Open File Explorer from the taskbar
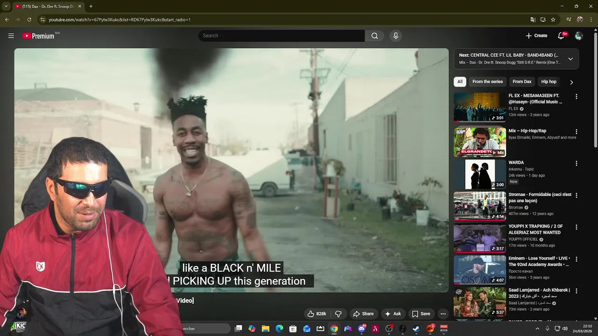The image size is (598, 336). tap(265, 329)
